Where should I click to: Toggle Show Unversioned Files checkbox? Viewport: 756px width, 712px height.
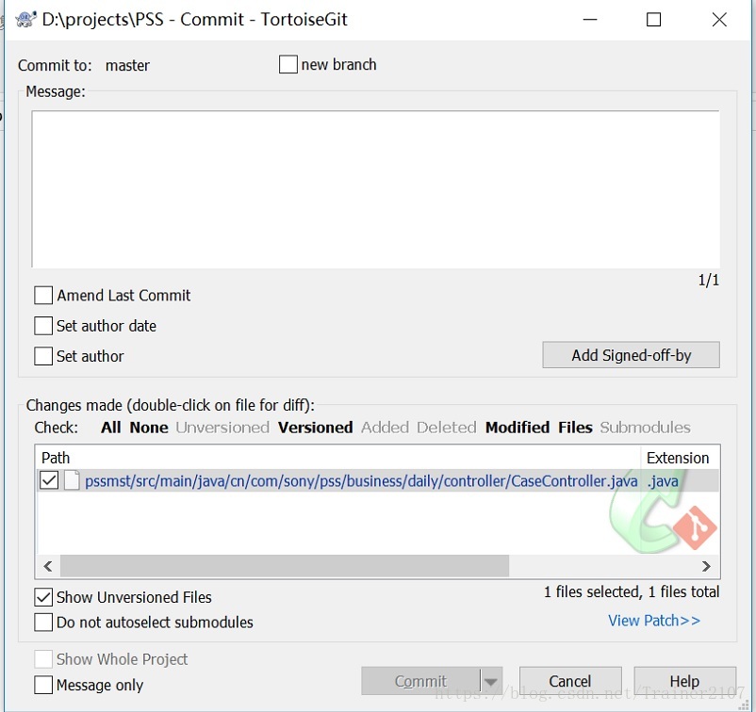tap(43, 597)
